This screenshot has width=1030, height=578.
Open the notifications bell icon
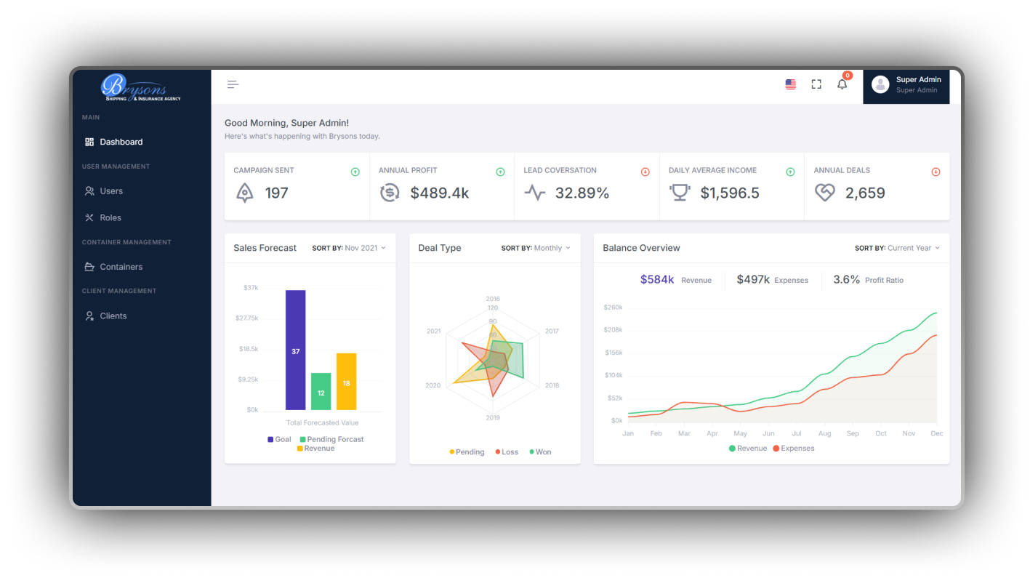click(842, 84)
